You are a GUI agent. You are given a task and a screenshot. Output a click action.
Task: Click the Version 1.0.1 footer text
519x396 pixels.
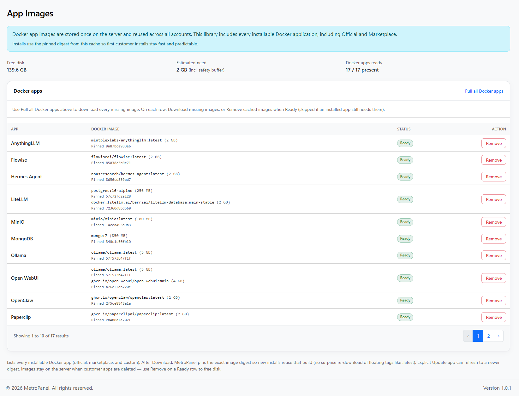click(497, 388)
